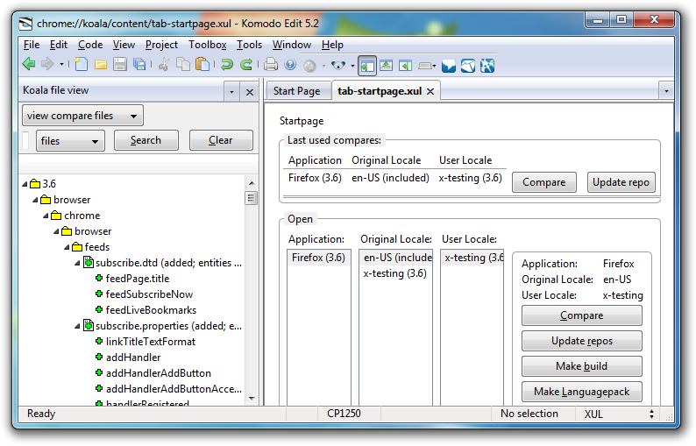Image resolution: width=696 pixels, height=446 pixels.
Task: Open the XUL language selector in status bar
Action: (x=618, y=414)
